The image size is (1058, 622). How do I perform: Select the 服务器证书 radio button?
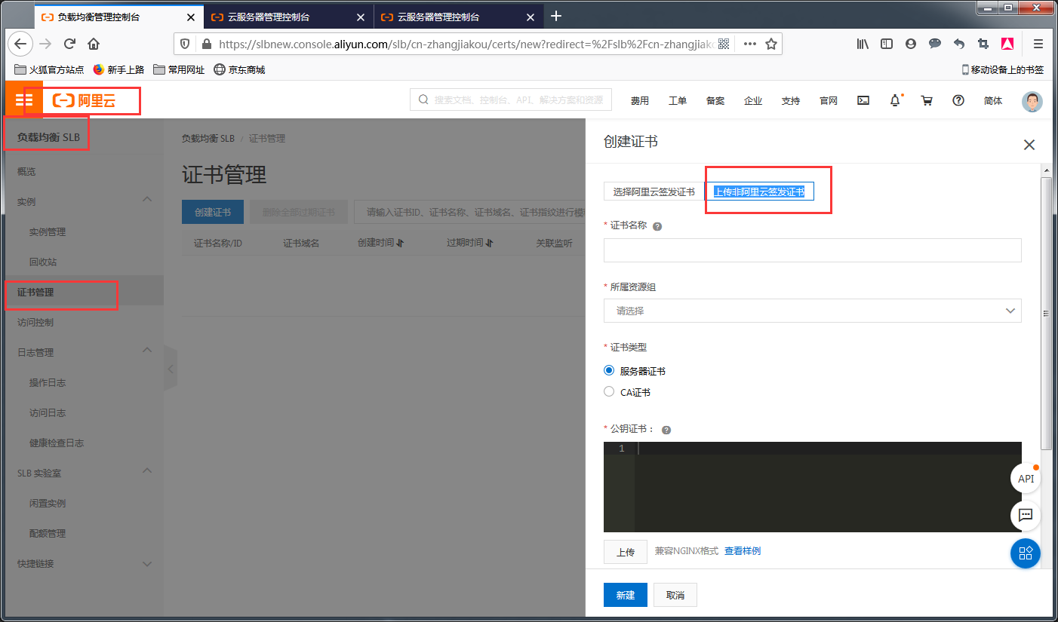pyautogui.click(x=609, y=370)
